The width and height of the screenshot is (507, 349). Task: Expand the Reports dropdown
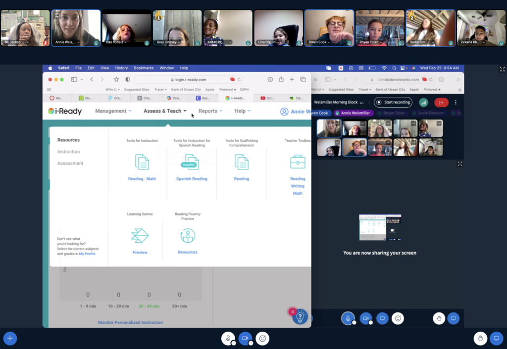[x=209, y=111]
